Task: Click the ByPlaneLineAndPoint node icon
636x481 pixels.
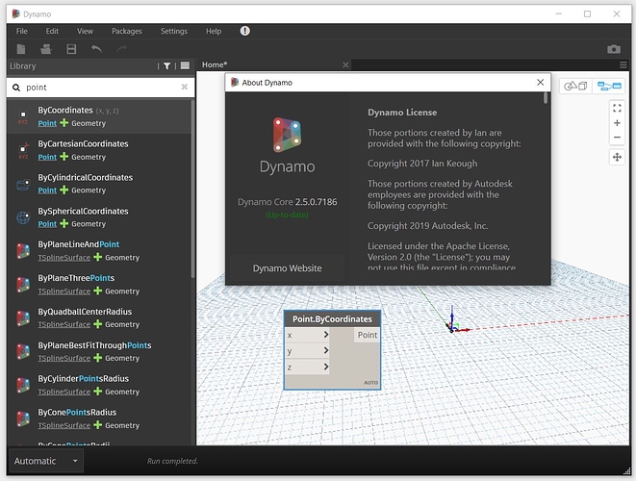Action: tap(23, 251)
